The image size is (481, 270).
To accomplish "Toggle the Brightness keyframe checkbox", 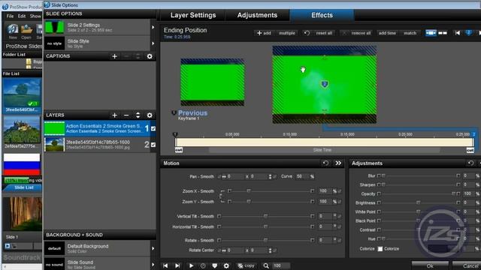I will click(379, 202).
